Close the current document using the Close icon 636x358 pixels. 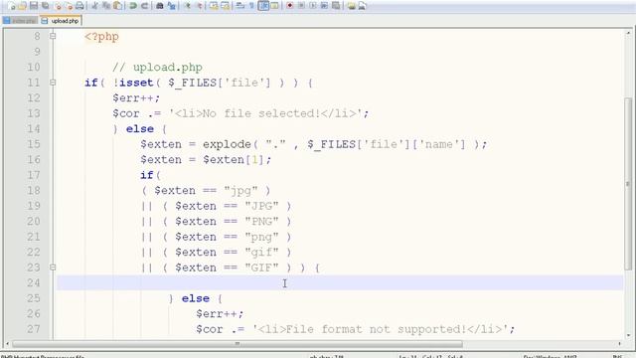(58, 6)
